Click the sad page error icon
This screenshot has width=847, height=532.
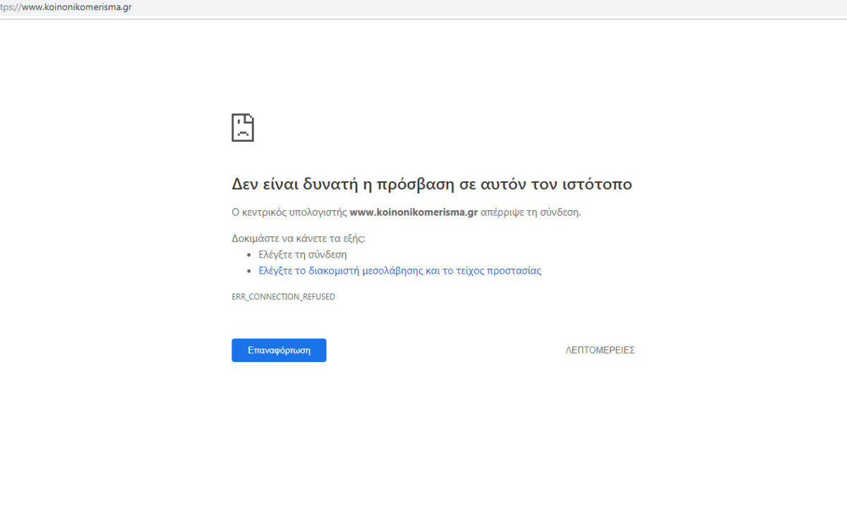tap(243, 128)
